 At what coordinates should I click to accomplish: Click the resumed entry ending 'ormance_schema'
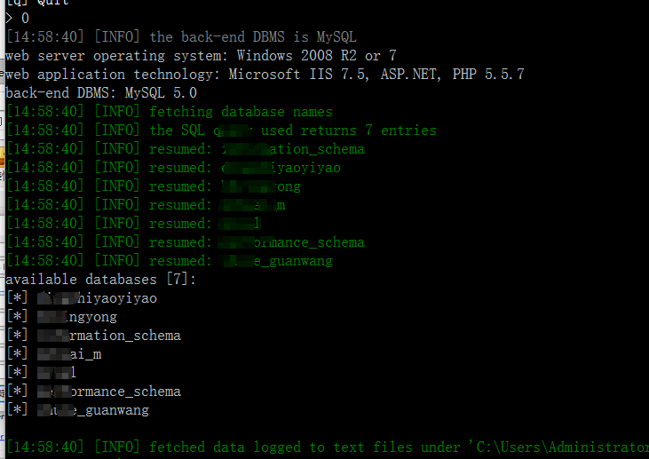tap(186, 241)
